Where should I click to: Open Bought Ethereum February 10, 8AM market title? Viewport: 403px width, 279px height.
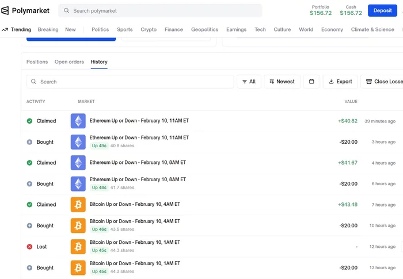(138, 179)
